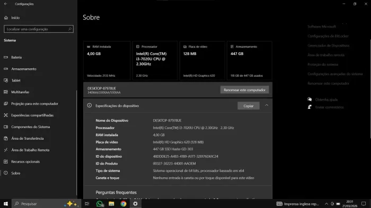371x208 pixels.
Task: Click the device ID value 48DDDE25-A483-4189
Action: click(x=185, y=156)
